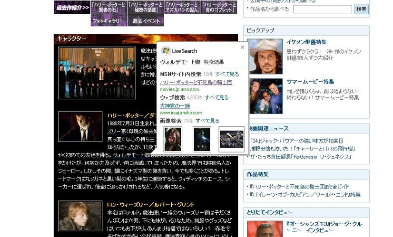This screenshot has height=237, width=393.
Task: View all web search results
Action: click(216, 97)
